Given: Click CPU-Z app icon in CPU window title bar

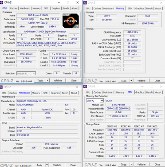Looking at the screenshot, I should tap(2, 2).
